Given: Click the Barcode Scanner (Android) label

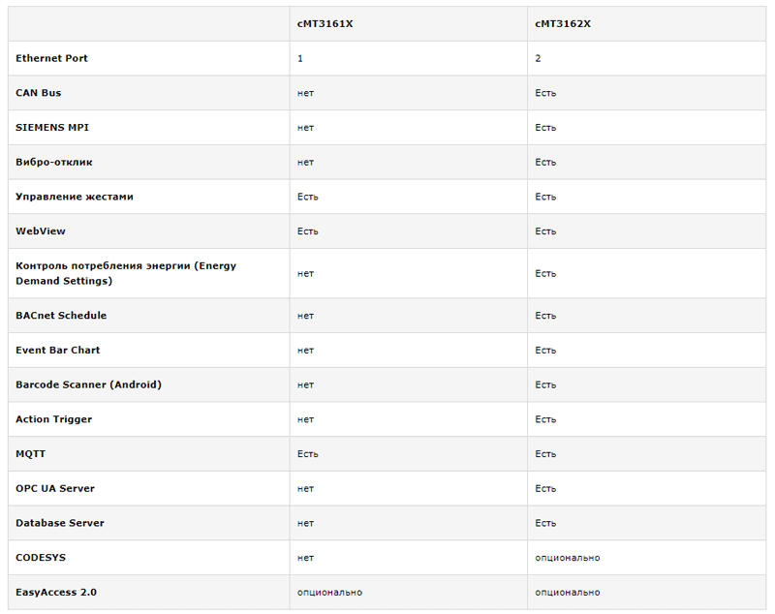Looking at the screenshot, I should (88, 384).
